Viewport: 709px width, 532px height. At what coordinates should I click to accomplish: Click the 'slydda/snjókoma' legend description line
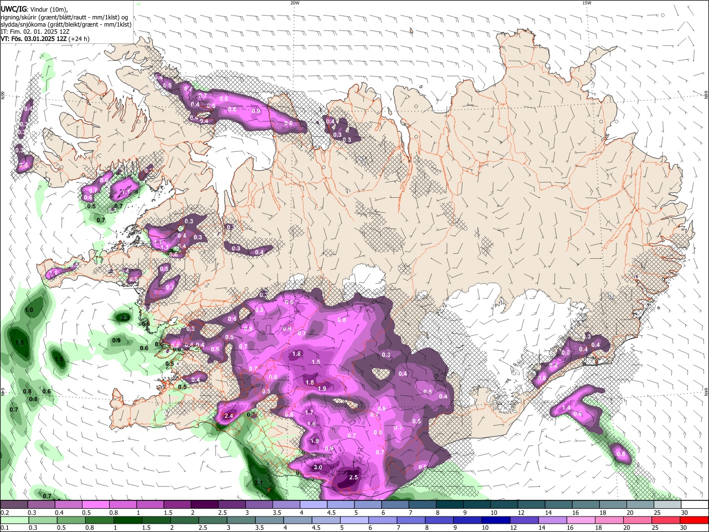tap(66, 24)
